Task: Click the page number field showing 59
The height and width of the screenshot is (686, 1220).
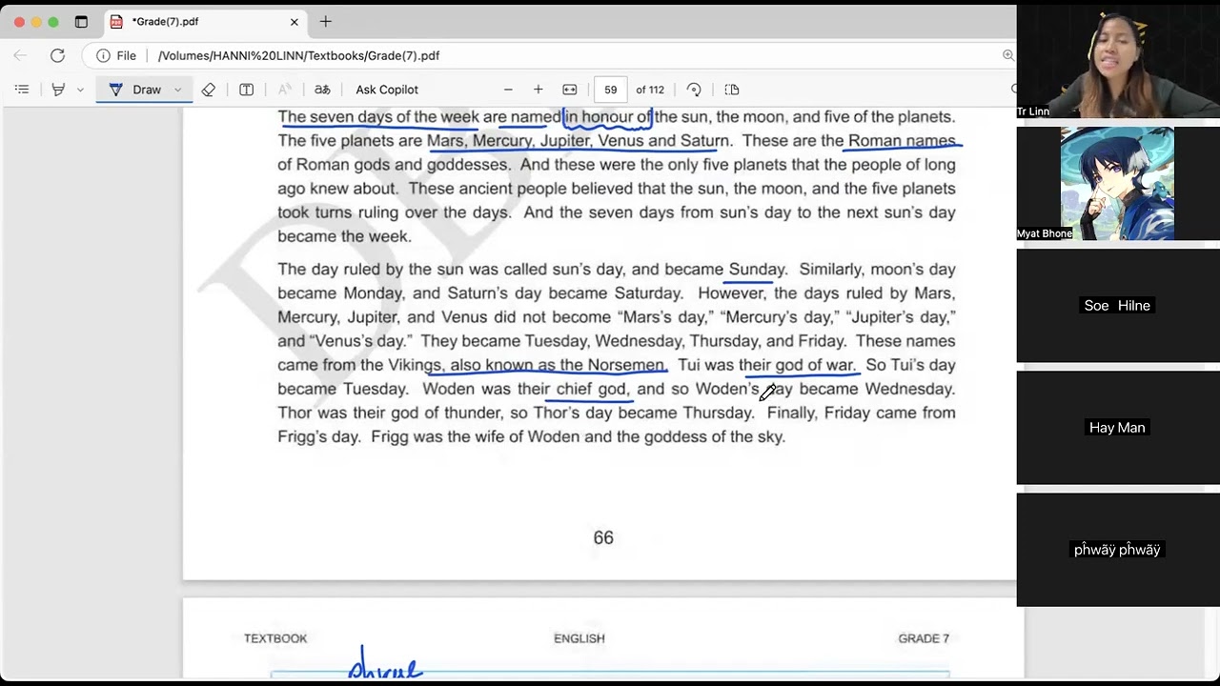Action: 610,90
